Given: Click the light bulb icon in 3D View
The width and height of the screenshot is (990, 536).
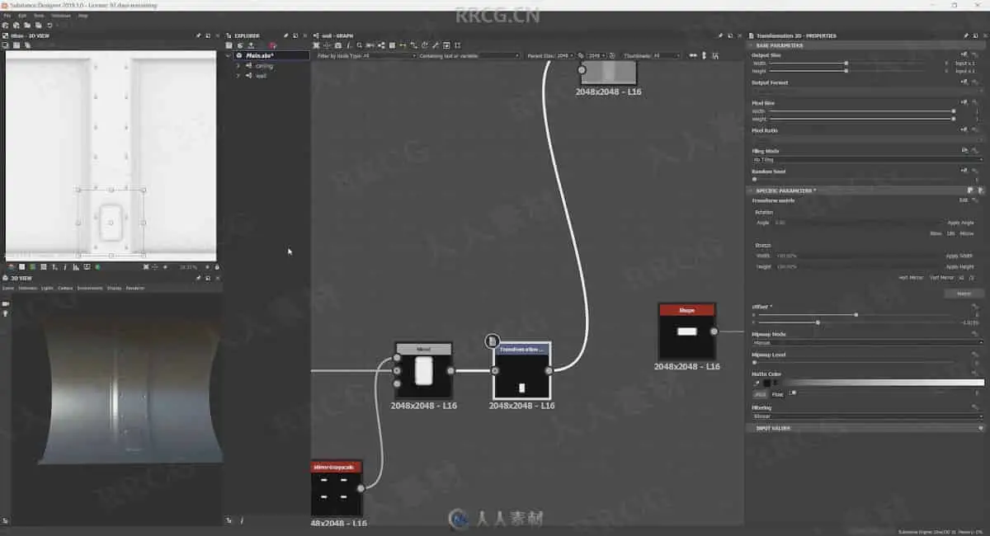Looking at the screenshot, I should [x=5, y=313].
